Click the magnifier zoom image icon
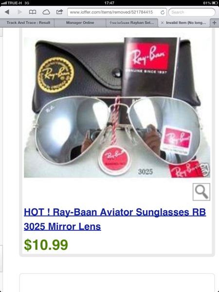Image resolution: width=219 pixels, height=292 pixels. [x=201, y=192]
